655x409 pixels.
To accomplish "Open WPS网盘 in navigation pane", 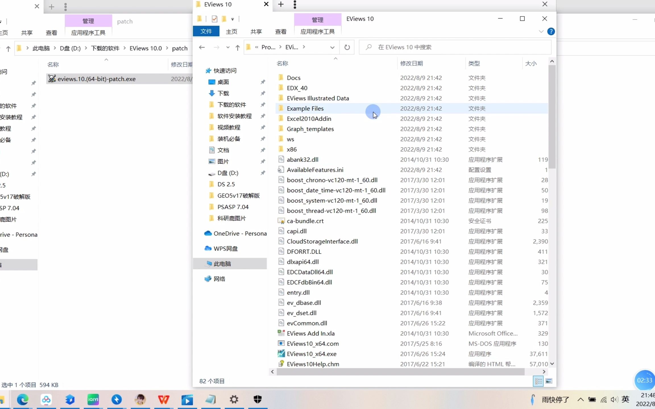I will click(x=225, y=249).
